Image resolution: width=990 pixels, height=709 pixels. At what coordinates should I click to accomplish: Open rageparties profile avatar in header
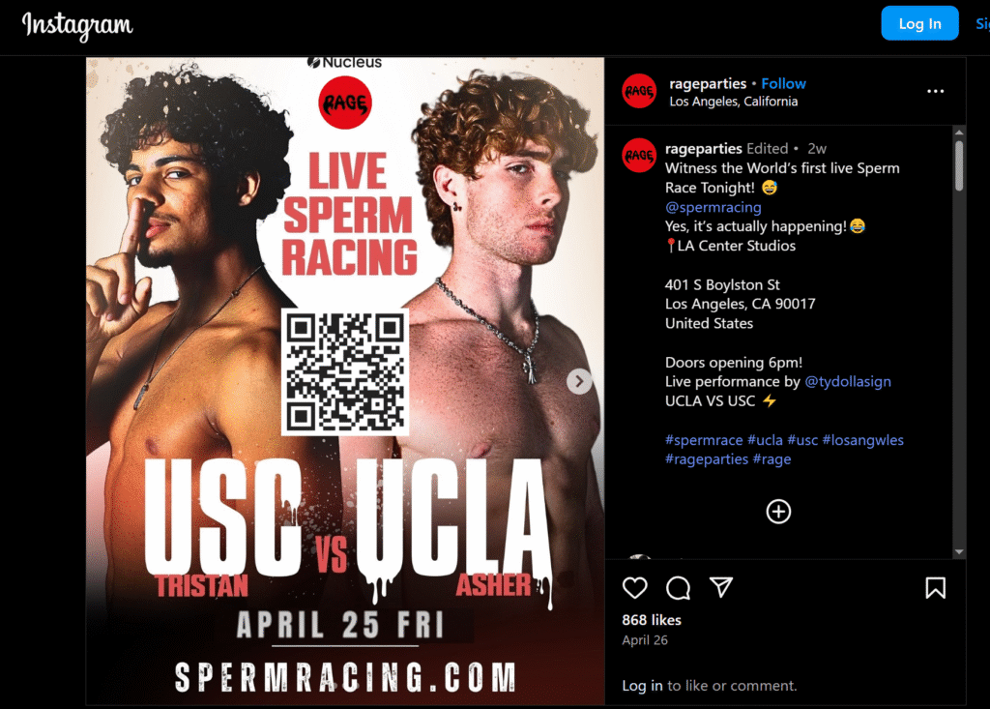(x=639, y=91)
